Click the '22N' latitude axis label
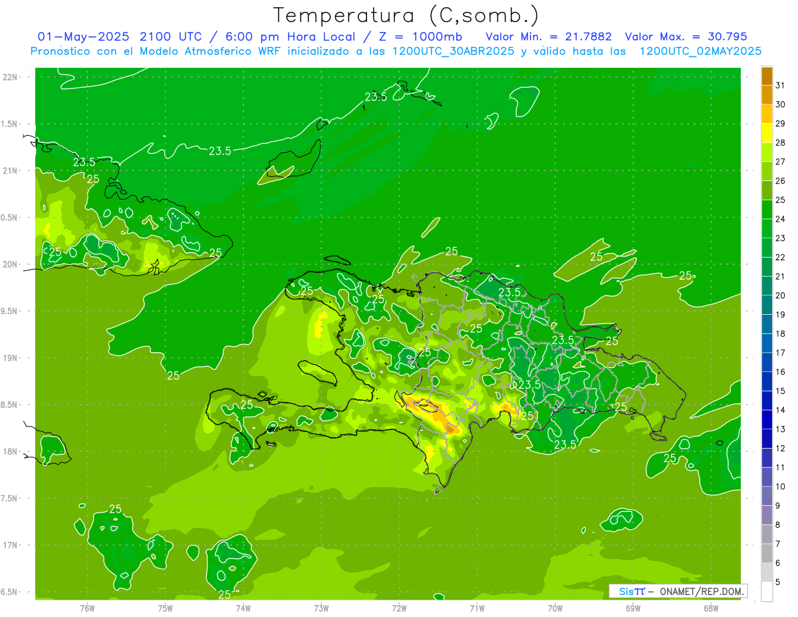The width and height of the screenshot is (798, 617). click(x=11, y=77)
